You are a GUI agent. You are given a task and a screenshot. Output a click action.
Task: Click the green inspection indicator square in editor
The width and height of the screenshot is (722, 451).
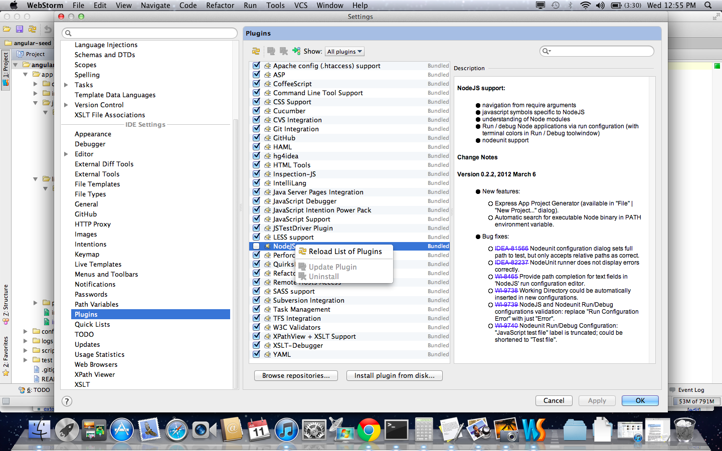716,66
